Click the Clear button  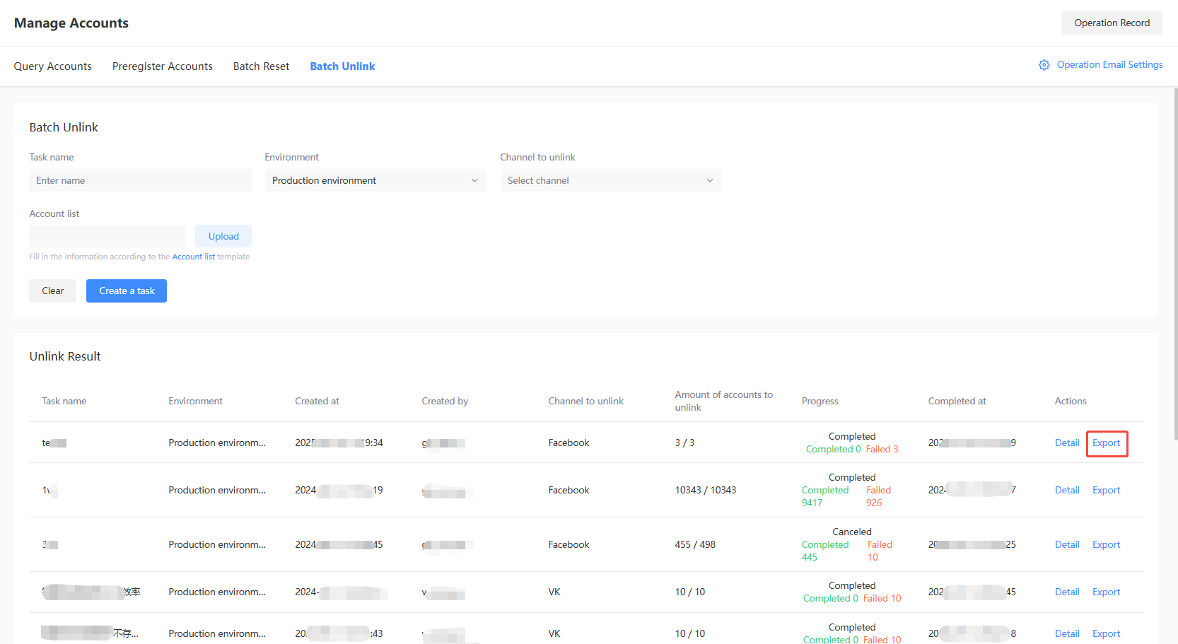[x=52, y=291]
